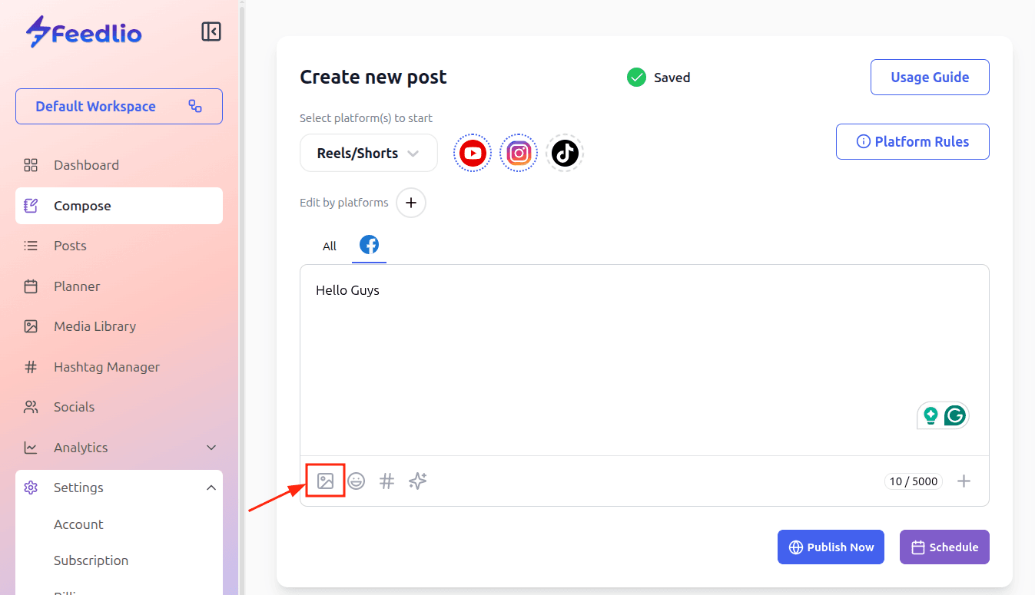Collapse the sidebar using the panel icon

click(211, 31)
